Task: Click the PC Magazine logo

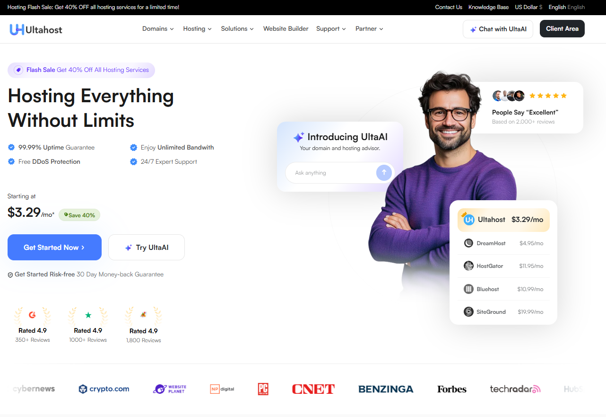Action: pos(263,389)
